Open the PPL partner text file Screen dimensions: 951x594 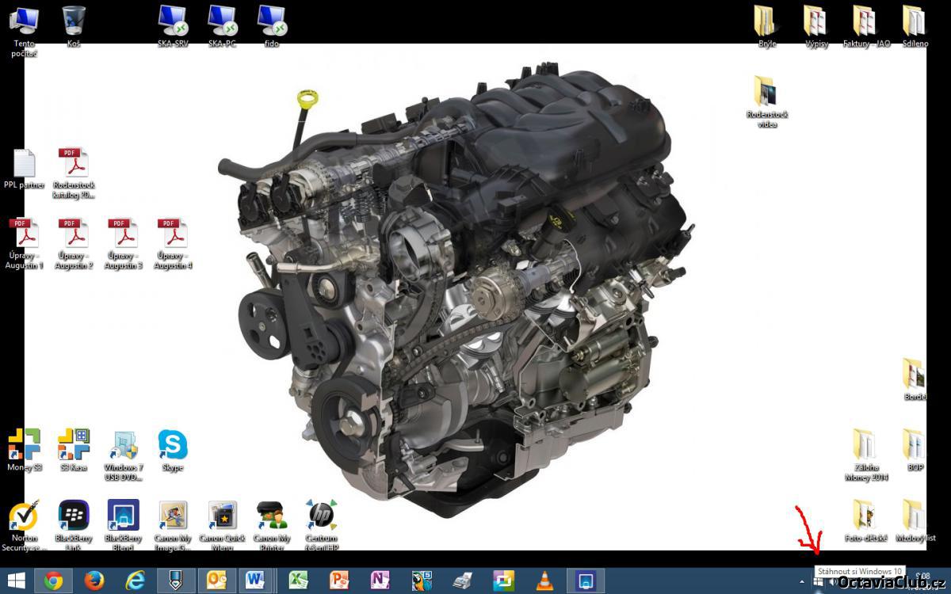pos(24,164)
